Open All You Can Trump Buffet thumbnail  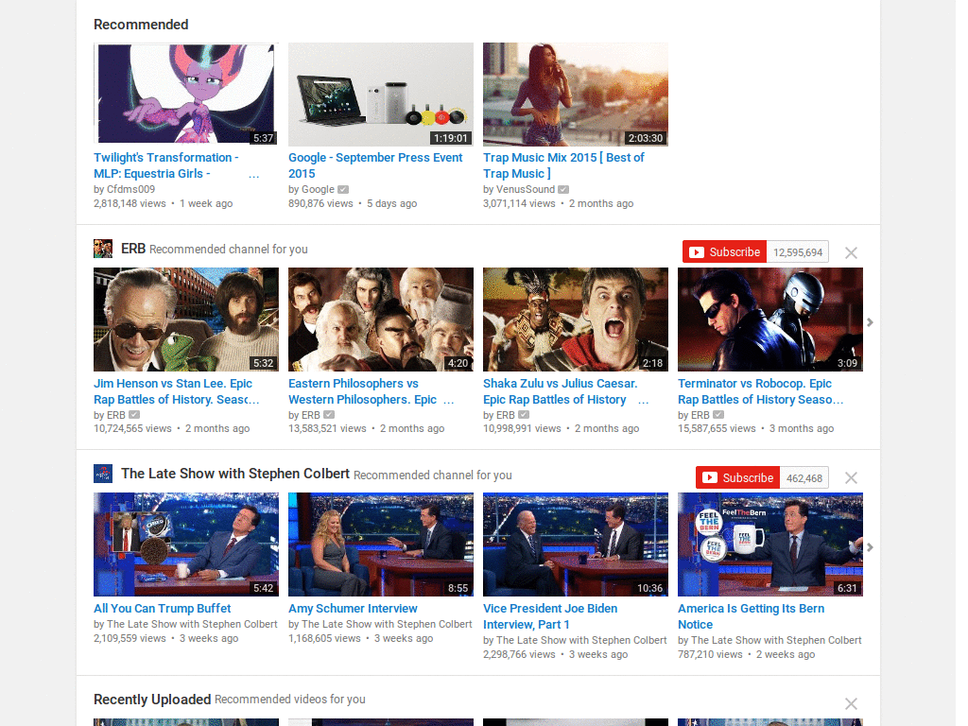point(186,544)
